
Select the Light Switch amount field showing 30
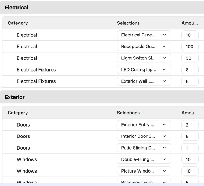pyautogui.click(x=190, y=58)
